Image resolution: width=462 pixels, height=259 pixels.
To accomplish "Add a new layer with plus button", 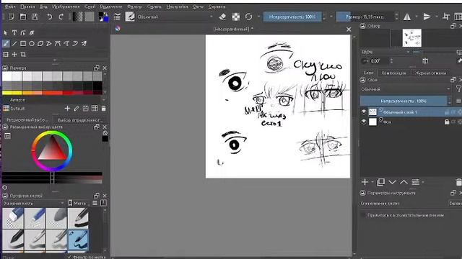I will pos(365,182).
